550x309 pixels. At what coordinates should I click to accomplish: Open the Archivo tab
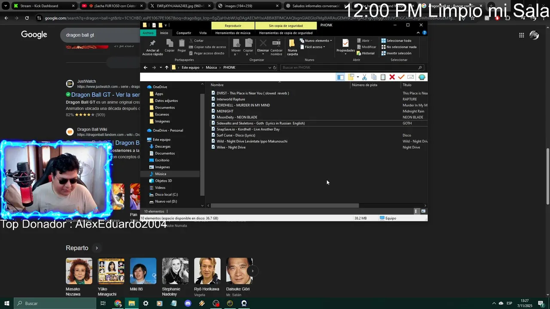[148, 33]
